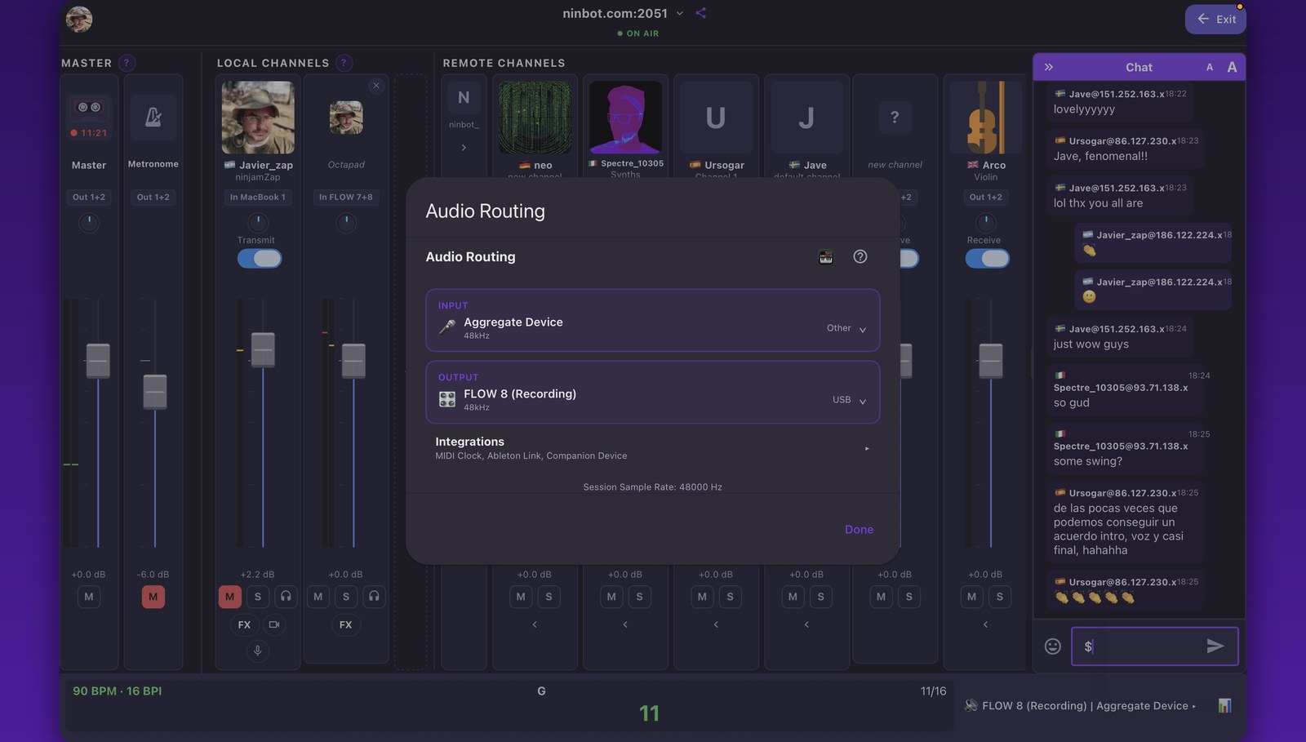
Task: Open the Output FLOW 8 (Recording) dropdown
Action: 652,393
